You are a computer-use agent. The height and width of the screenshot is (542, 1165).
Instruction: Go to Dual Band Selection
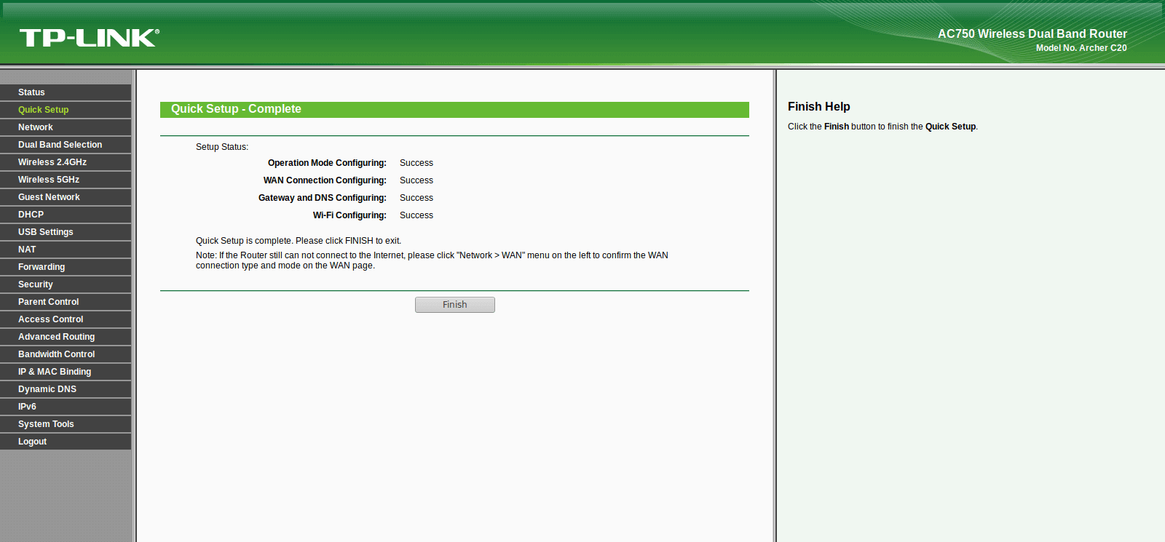coord(66,145)
